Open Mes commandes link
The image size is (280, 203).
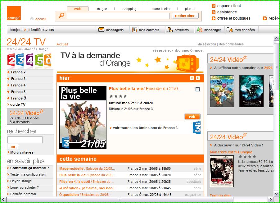(x=231, y=44)
